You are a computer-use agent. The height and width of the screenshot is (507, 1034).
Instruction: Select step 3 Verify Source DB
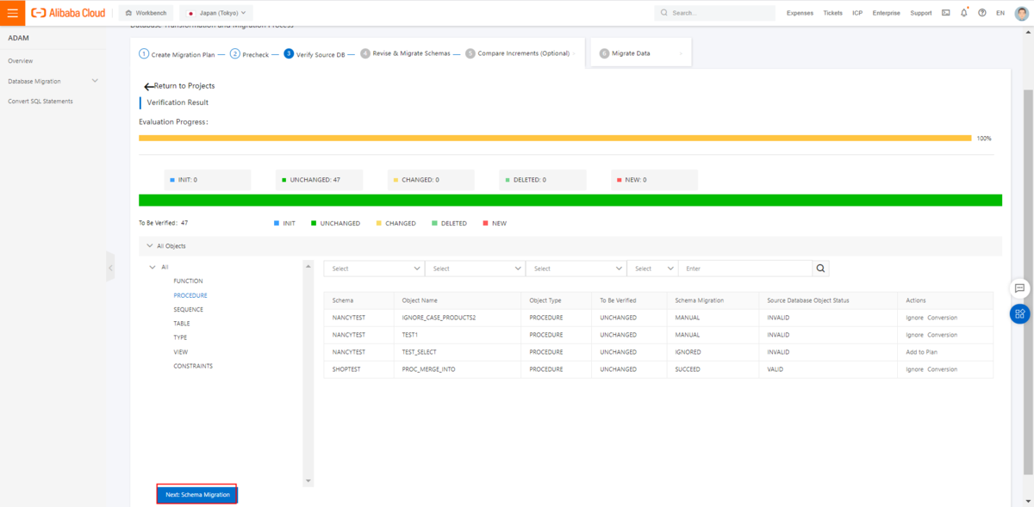(x=314, y=53)
